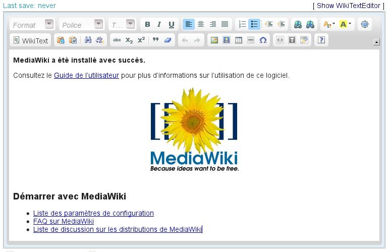Decrease indent with the outdent icon
Image resolution: width=389 pixels, height=252 pixels.
point(269,24)
